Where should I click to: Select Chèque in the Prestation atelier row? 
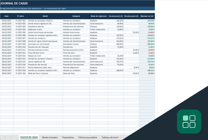coord(99,27)
